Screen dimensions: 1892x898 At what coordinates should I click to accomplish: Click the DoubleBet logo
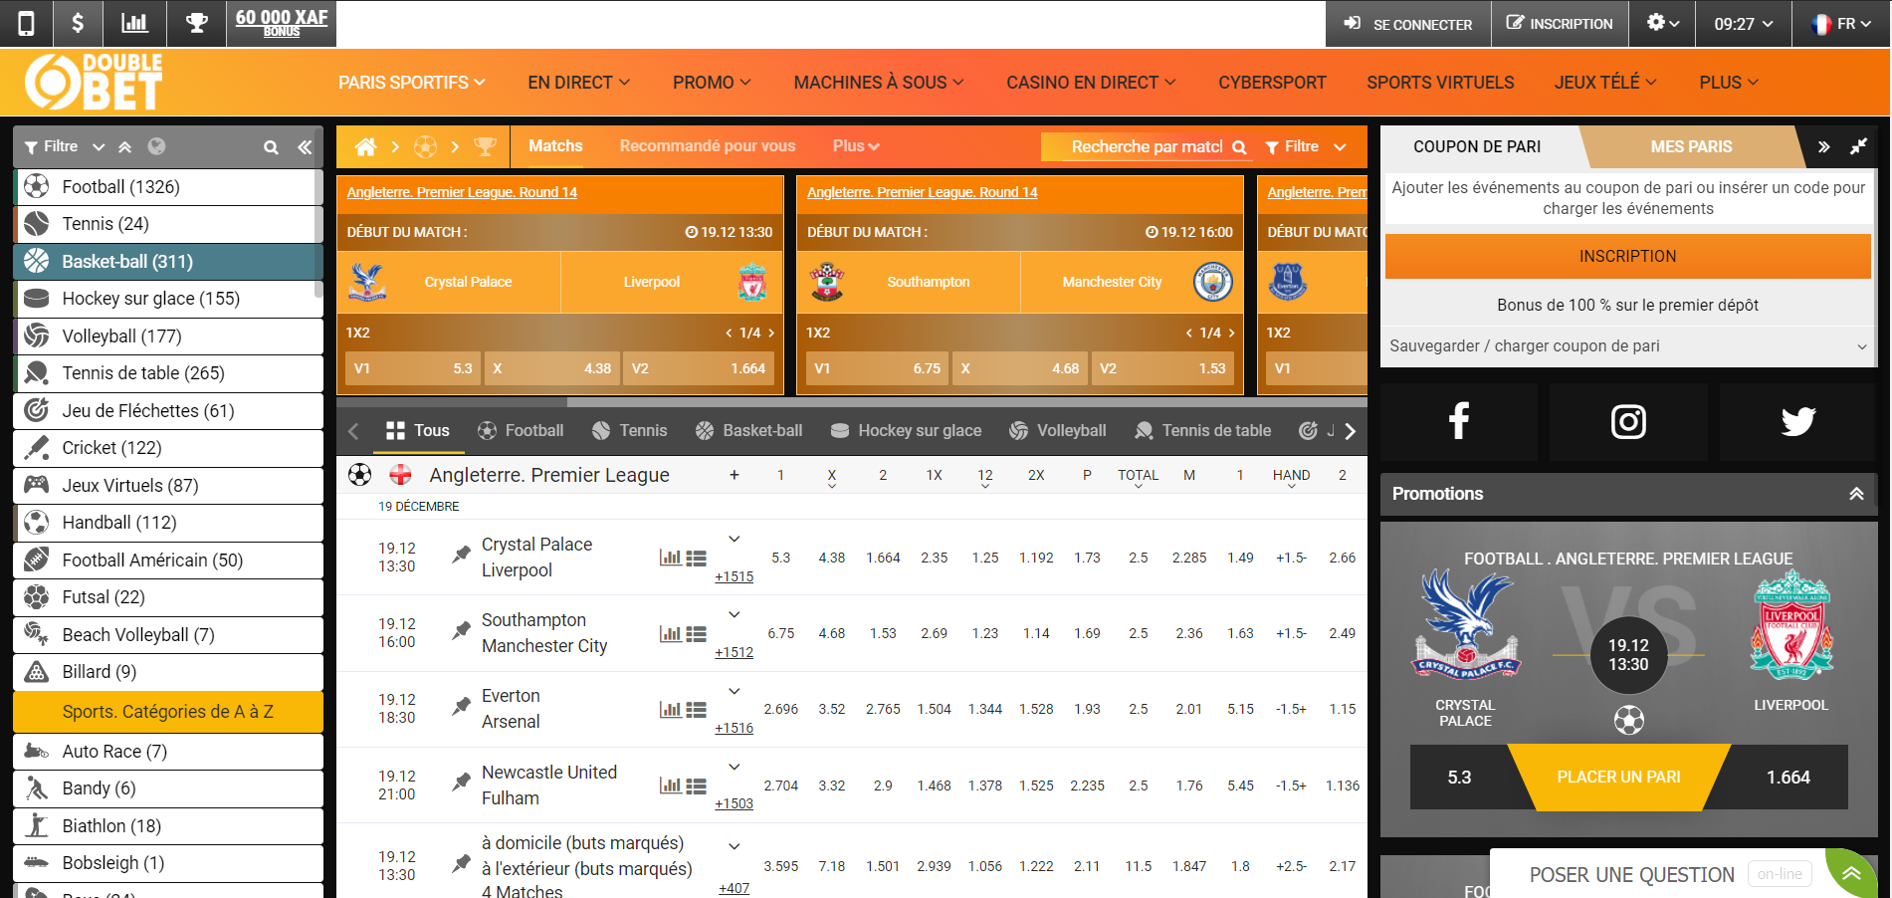coord(95,82)
